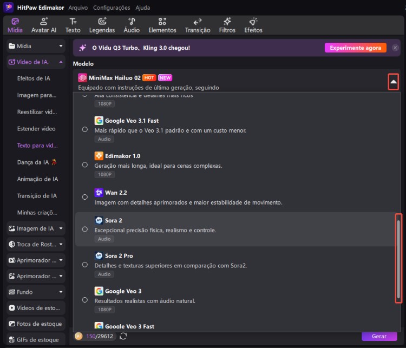Open the Efeitos tool
Screen dimensions: 406x348
click(253, 25)
